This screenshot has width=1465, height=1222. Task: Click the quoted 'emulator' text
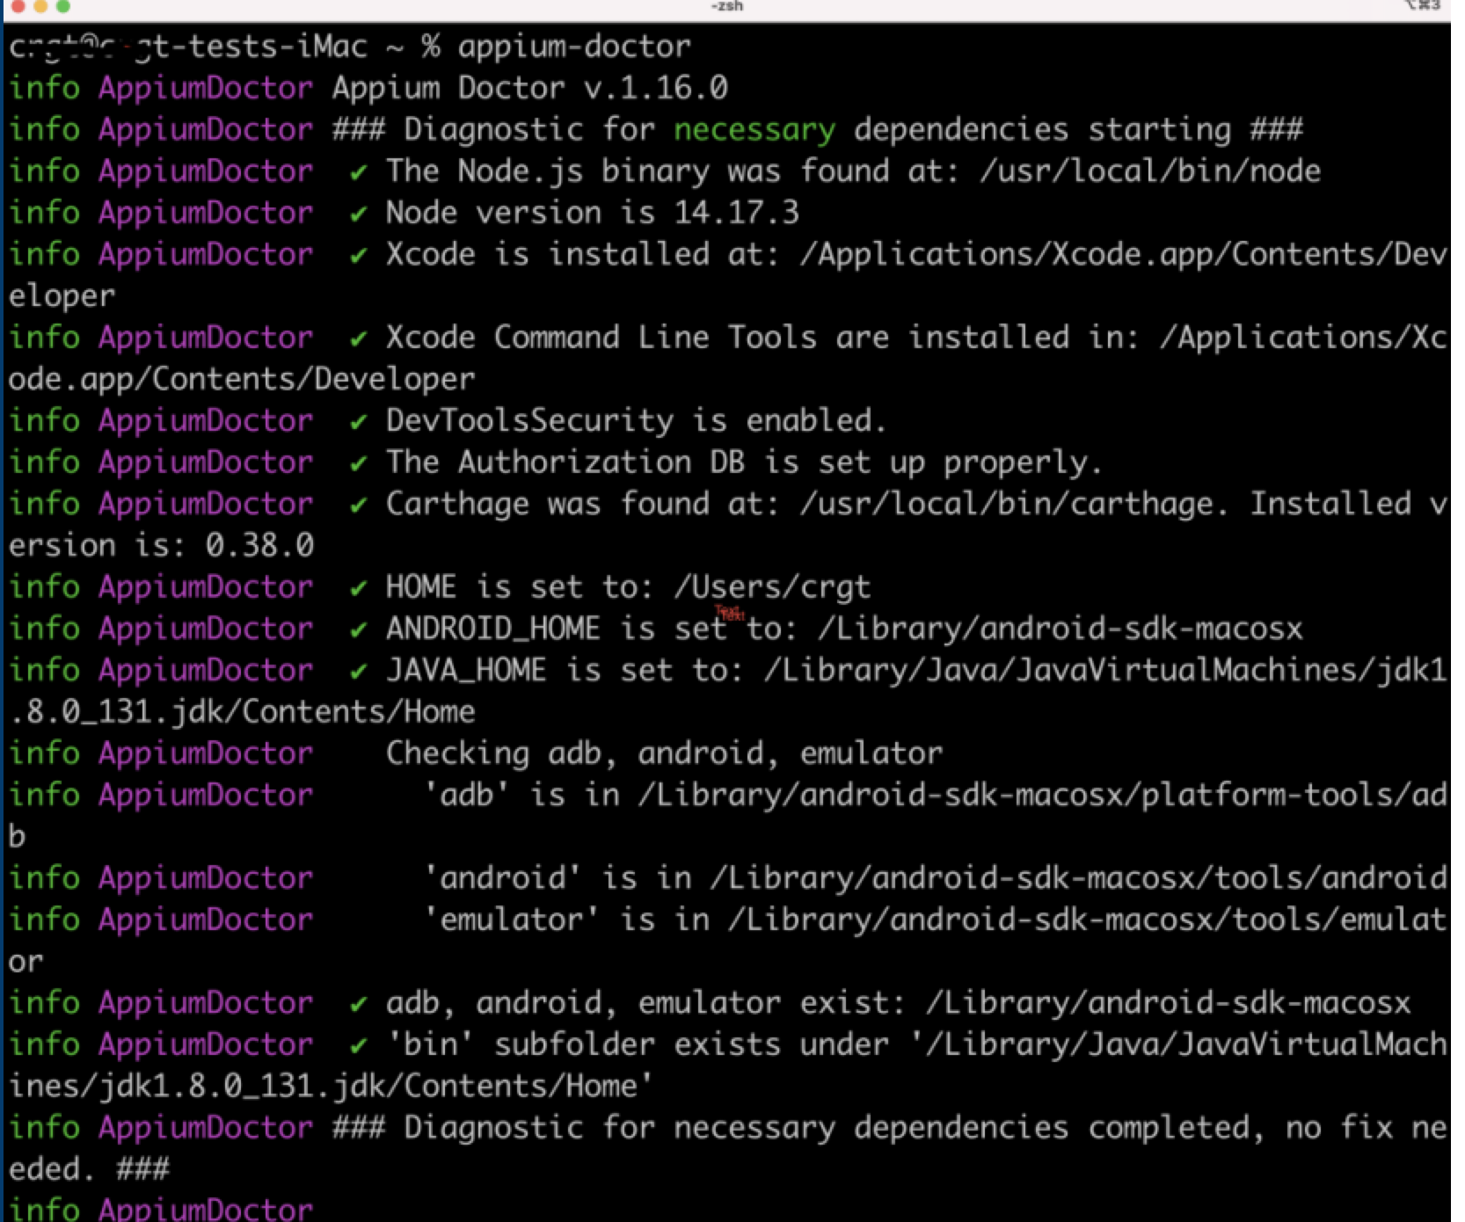511,920
